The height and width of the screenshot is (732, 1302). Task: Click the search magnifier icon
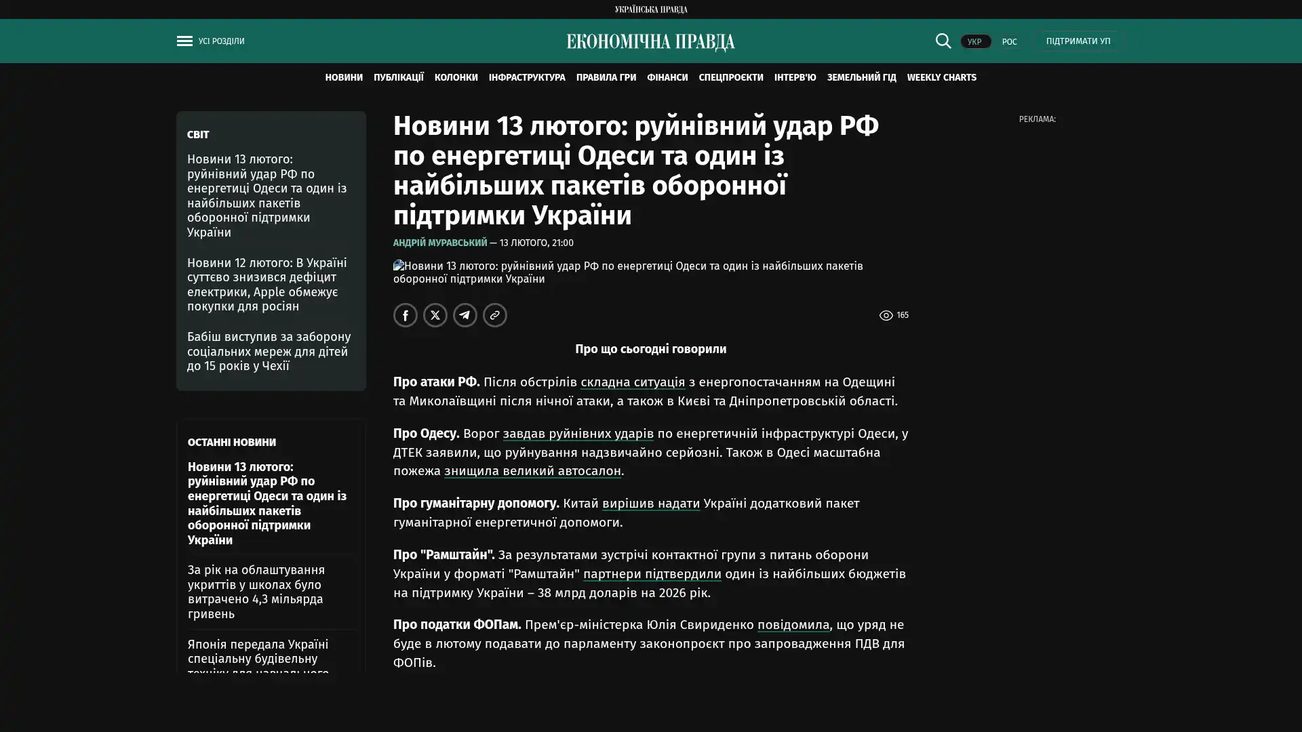943,41
